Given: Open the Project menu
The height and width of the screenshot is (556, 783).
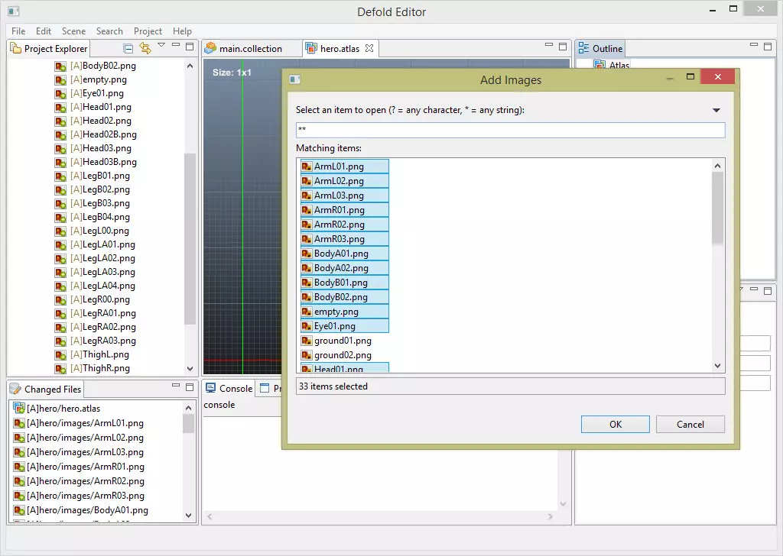Looking at the screenshot, I should [x=148, y=31].
